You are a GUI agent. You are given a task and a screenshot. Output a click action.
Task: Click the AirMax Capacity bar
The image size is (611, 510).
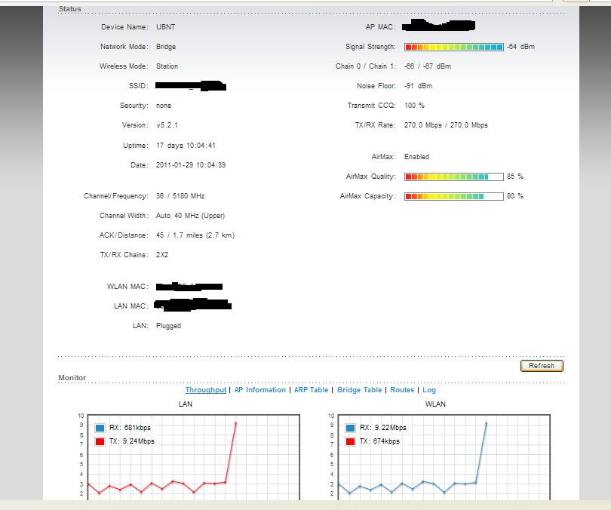coord(454,196)
